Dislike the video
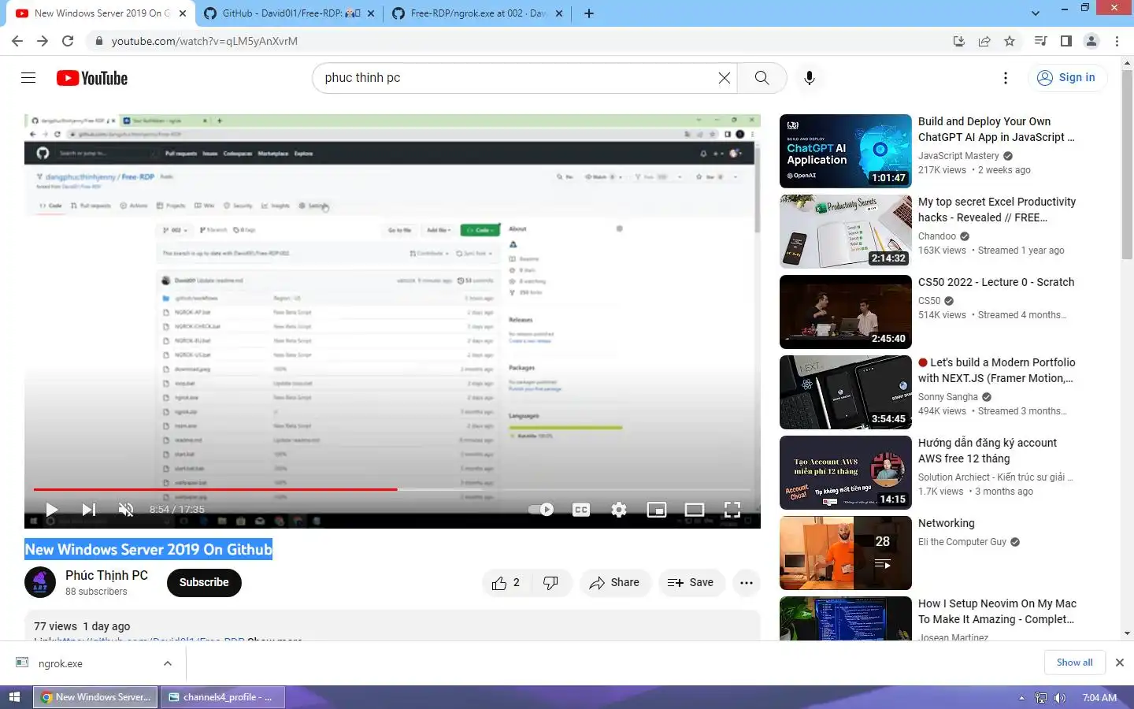Screen dimensions: 1134x709 551,583
